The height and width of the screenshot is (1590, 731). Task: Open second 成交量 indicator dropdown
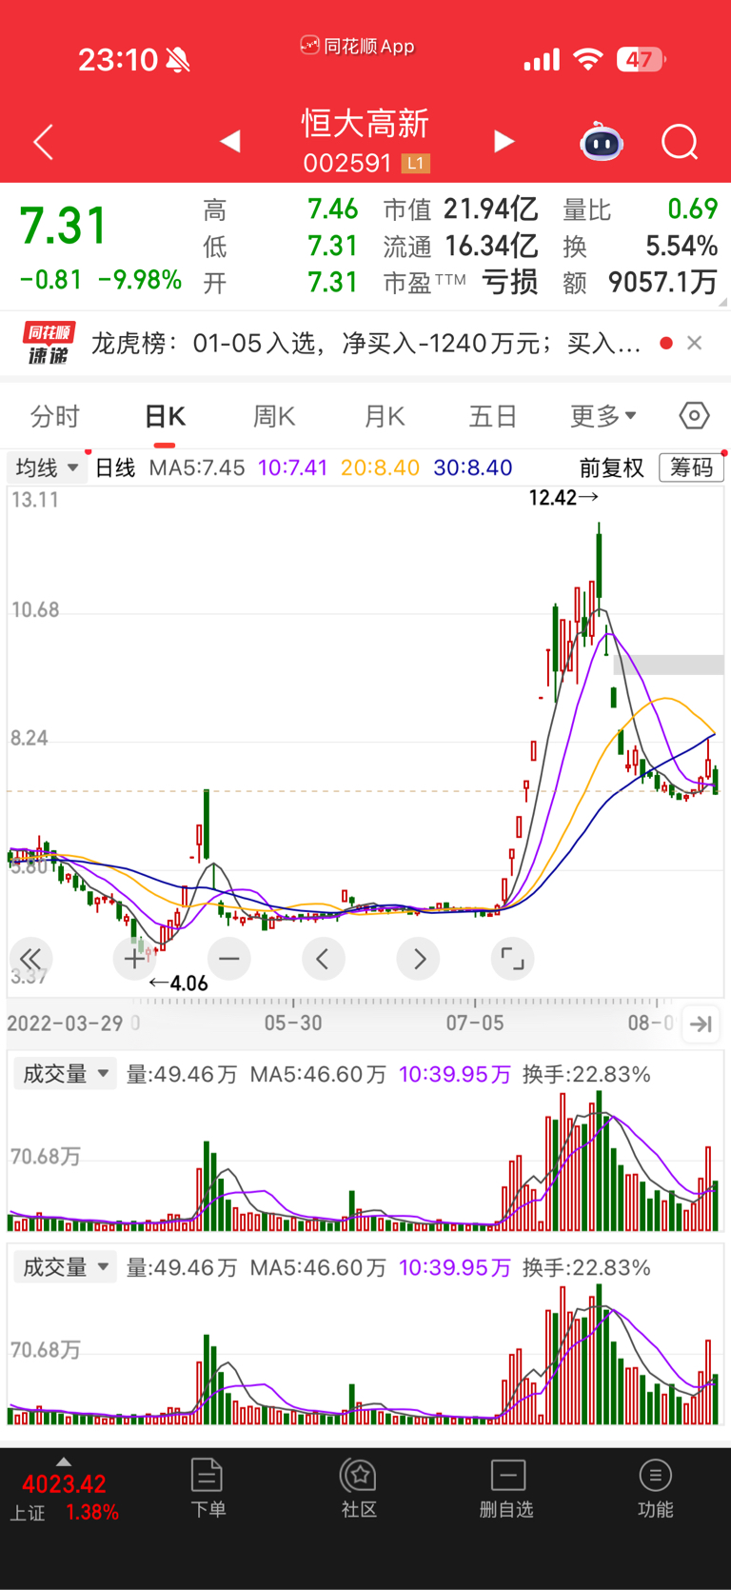65,1267
